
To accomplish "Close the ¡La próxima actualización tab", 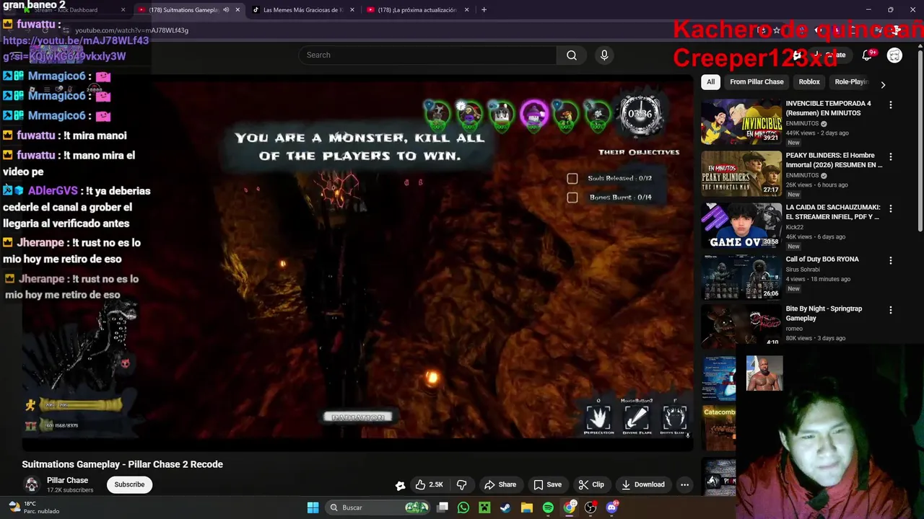I will [466, 10].
